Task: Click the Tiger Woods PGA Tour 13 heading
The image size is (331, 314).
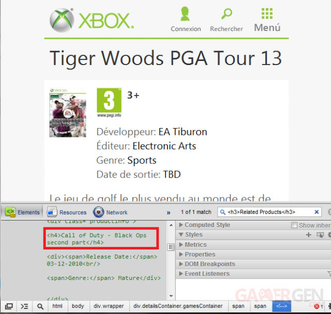Action: [x=165, y=58]
